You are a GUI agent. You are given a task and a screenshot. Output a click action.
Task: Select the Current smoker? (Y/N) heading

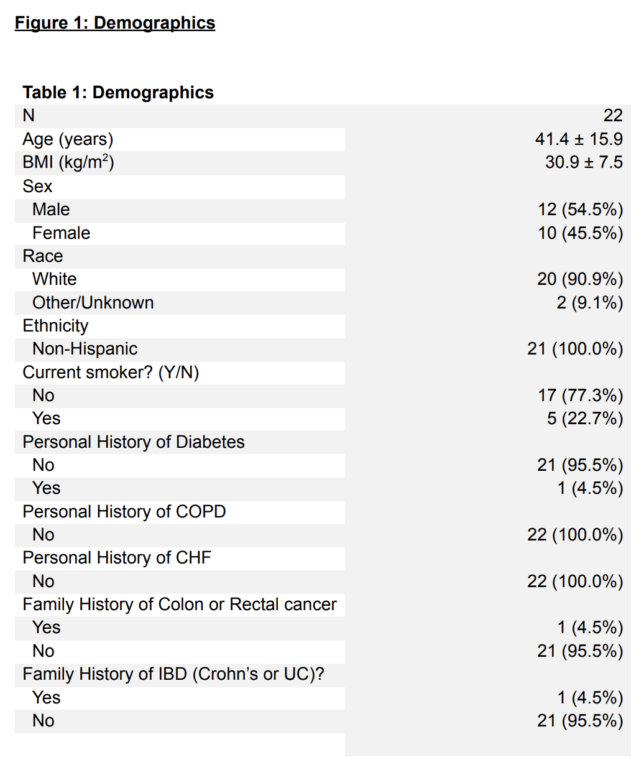[111, 373]
